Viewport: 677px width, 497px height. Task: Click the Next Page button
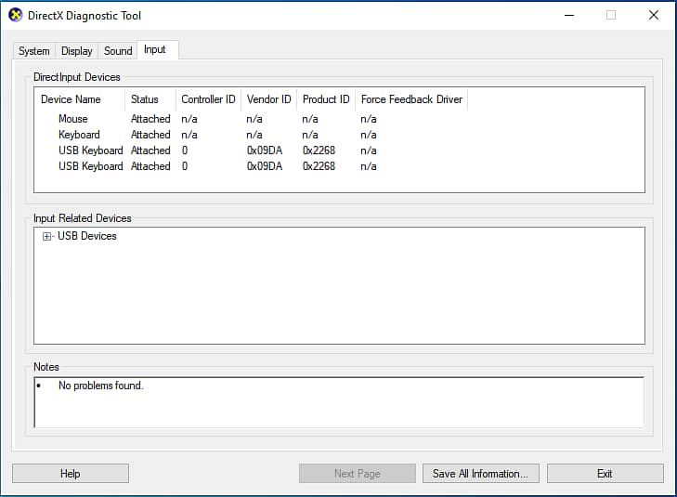click(357, 474)
